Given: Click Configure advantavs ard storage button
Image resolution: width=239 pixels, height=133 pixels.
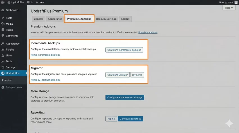Looking at the screenshot, I should point(125,97).
